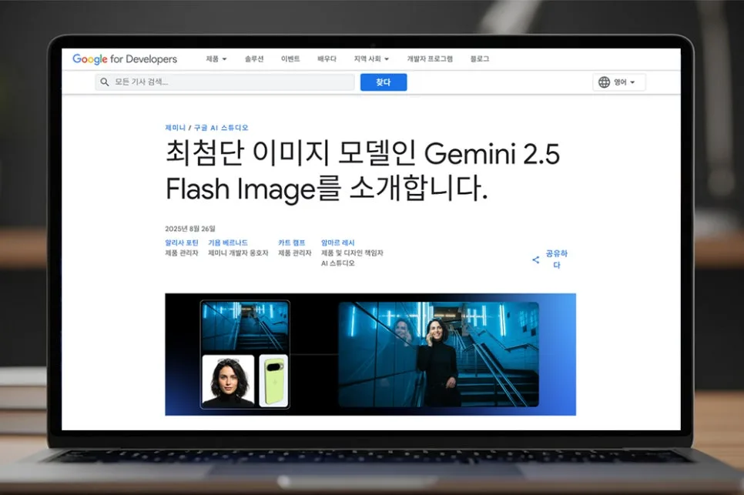Click the green phone thumbnail
744x495 pixels.
pos(273,381)
